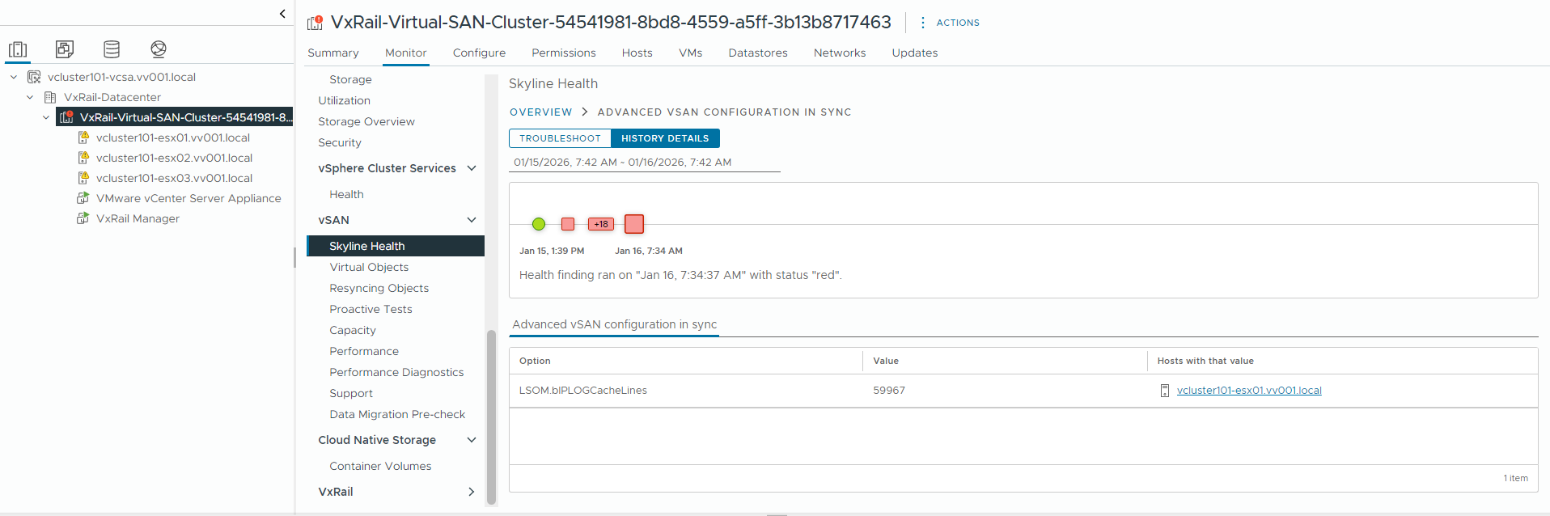Open Storage Overview in monitor menu
The width and height of the screenshot is (1550, 516).
pyautogui.click(x=366, y=121)
